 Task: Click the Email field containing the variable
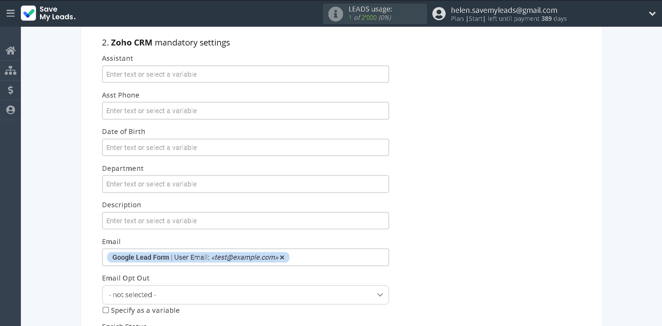tap(245, 257)
